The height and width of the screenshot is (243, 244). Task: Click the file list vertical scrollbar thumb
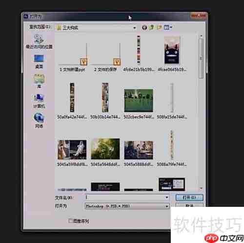click(201, 58)
